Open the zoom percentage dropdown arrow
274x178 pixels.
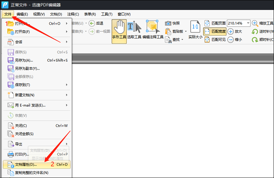248,23
